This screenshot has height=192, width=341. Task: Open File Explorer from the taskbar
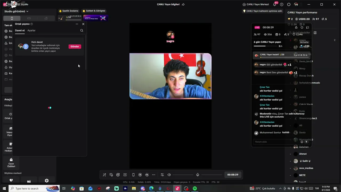point(134,189)
